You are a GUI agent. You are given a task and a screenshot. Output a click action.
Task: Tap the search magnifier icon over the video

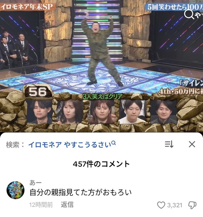[189, 15]
